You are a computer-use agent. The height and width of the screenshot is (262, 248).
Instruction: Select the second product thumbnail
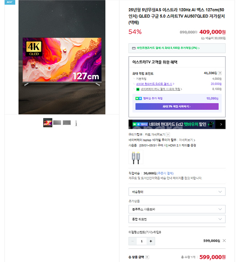(57, 123)
